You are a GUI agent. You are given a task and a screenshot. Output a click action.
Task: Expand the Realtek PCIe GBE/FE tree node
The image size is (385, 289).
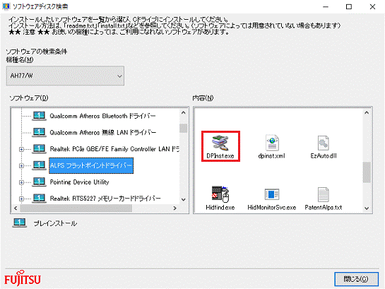[21, 149]
